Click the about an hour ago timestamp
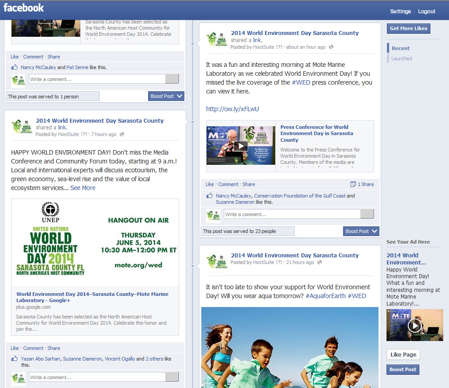 (x=305, y=47)
